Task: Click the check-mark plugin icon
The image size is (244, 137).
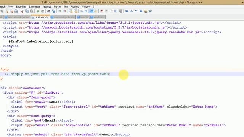Action: 150,11
